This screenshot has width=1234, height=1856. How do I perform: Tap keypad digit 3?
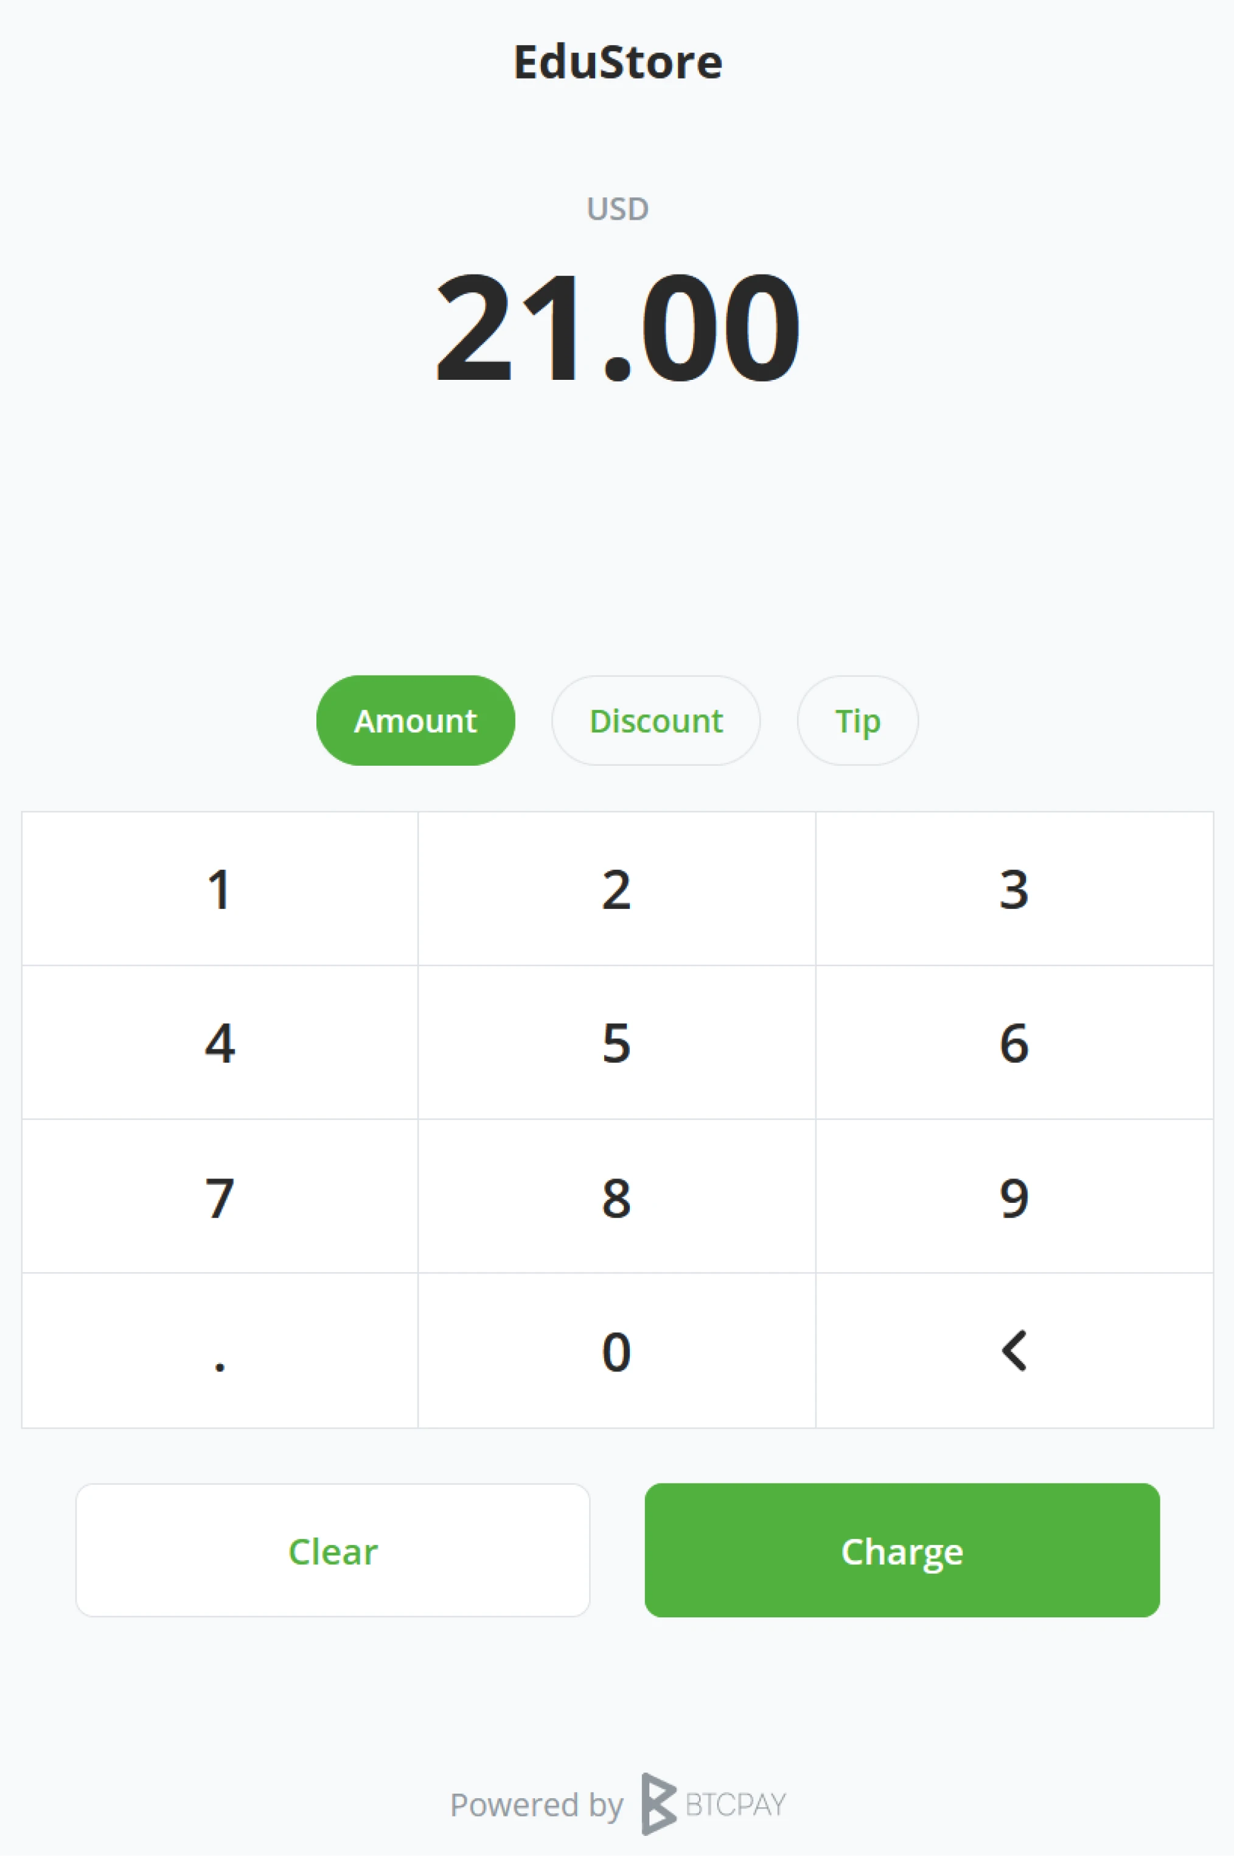tap(1014, 889)
